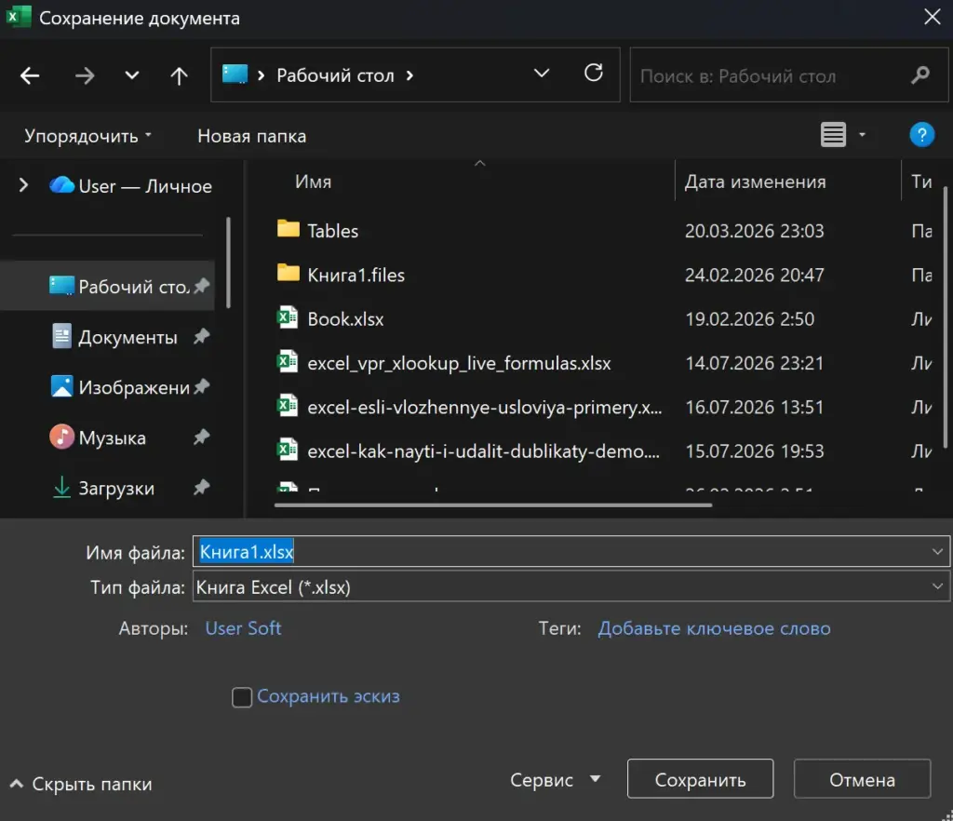
Task: Click the date 16.07.2026 13:51
Action: click(x=754, y=407)
